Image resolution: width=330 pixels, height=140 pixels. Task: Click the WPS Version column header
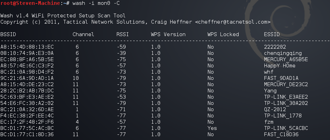pos(168,34)
